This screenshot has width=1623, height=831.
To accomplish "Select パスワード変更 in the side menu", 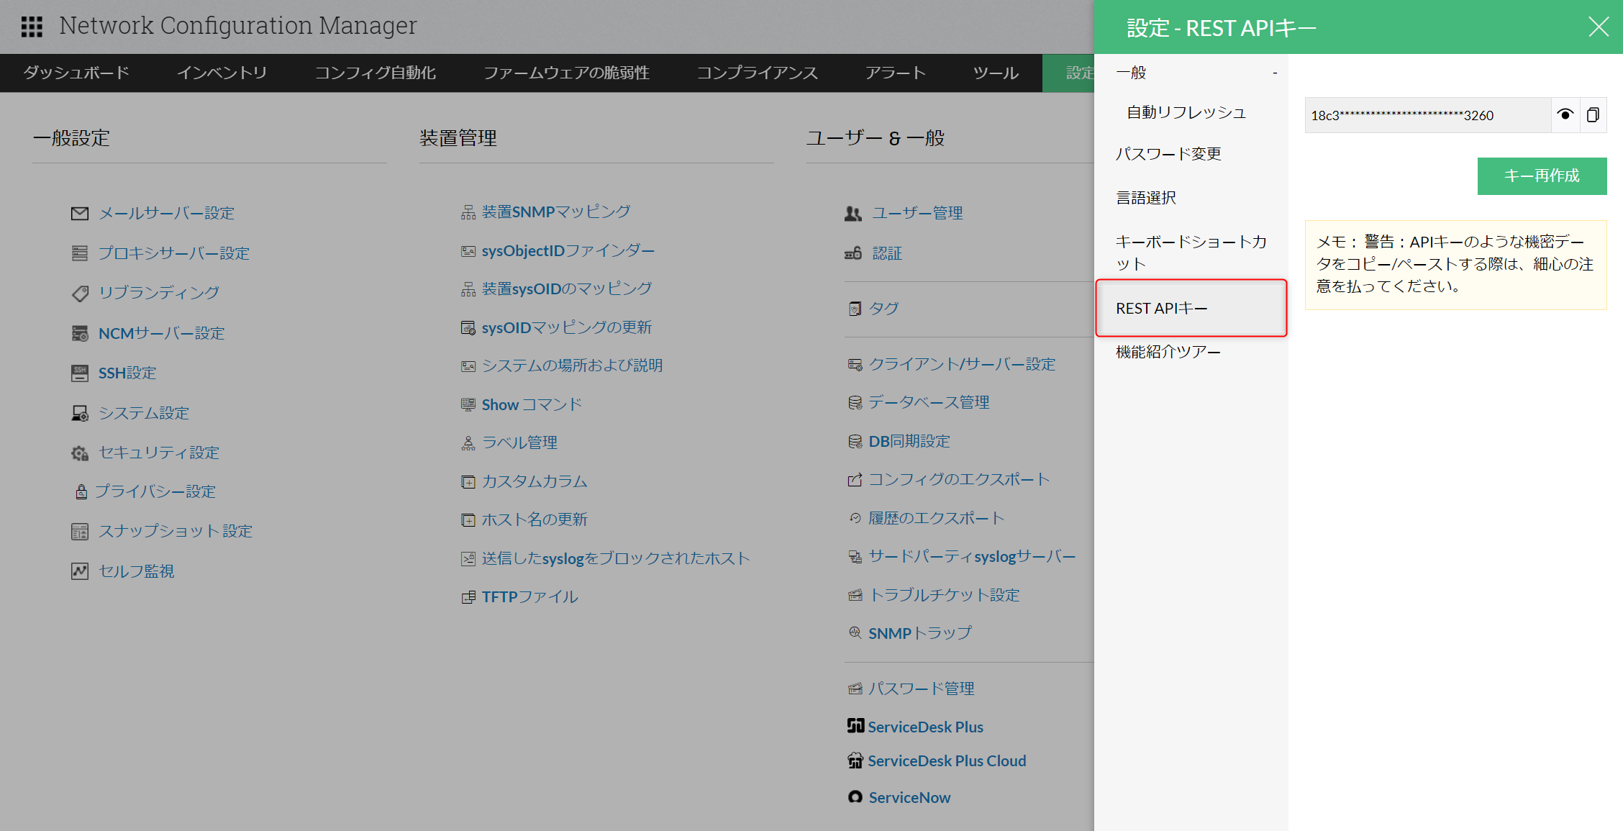I will coord(1168,154).
